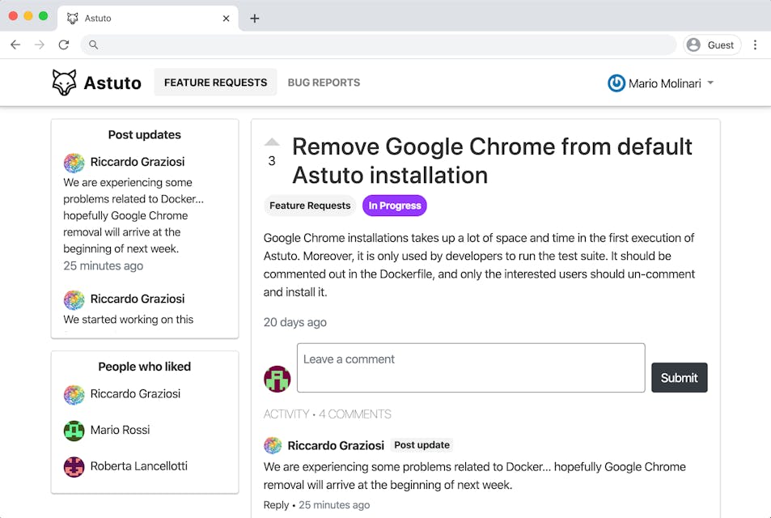
Task: Click the name Roberta Lancellotti
Action: (138, 466)
